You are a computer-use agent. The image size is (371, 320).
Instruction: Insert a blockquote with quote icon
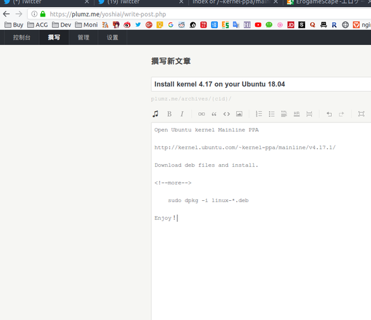click(x=214, y=114)
